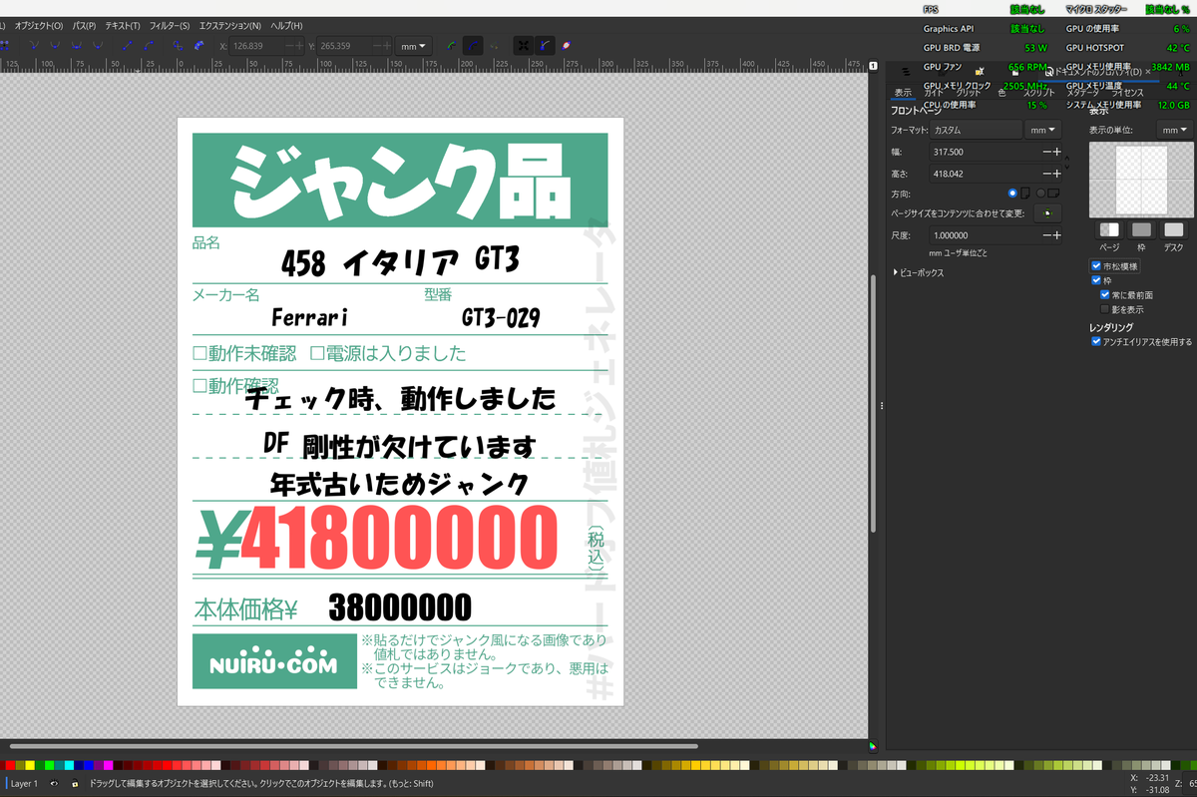Toggle show Bezier handles icon
The height and width of the screenshot is (797, 1197).
pos(545,46)
